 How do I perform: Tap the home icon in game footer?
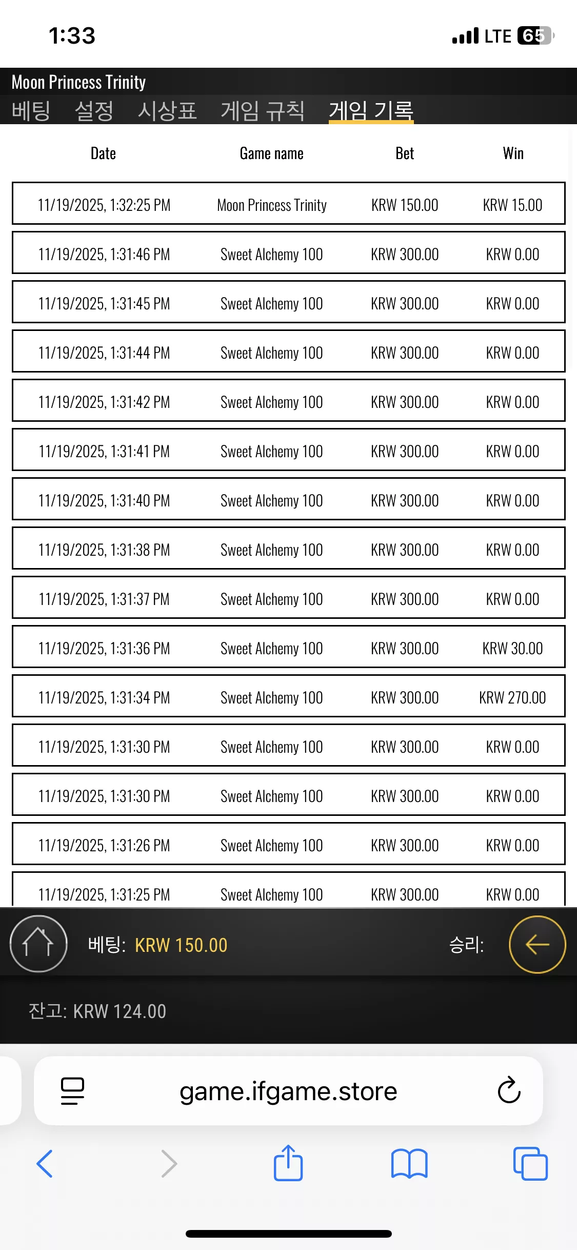pyautogui.click(x=38, y=944)
